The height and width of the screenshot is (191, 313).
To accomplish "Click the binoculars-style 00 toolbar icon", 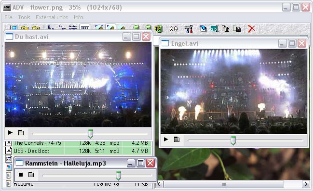I will tap(174, 29).
